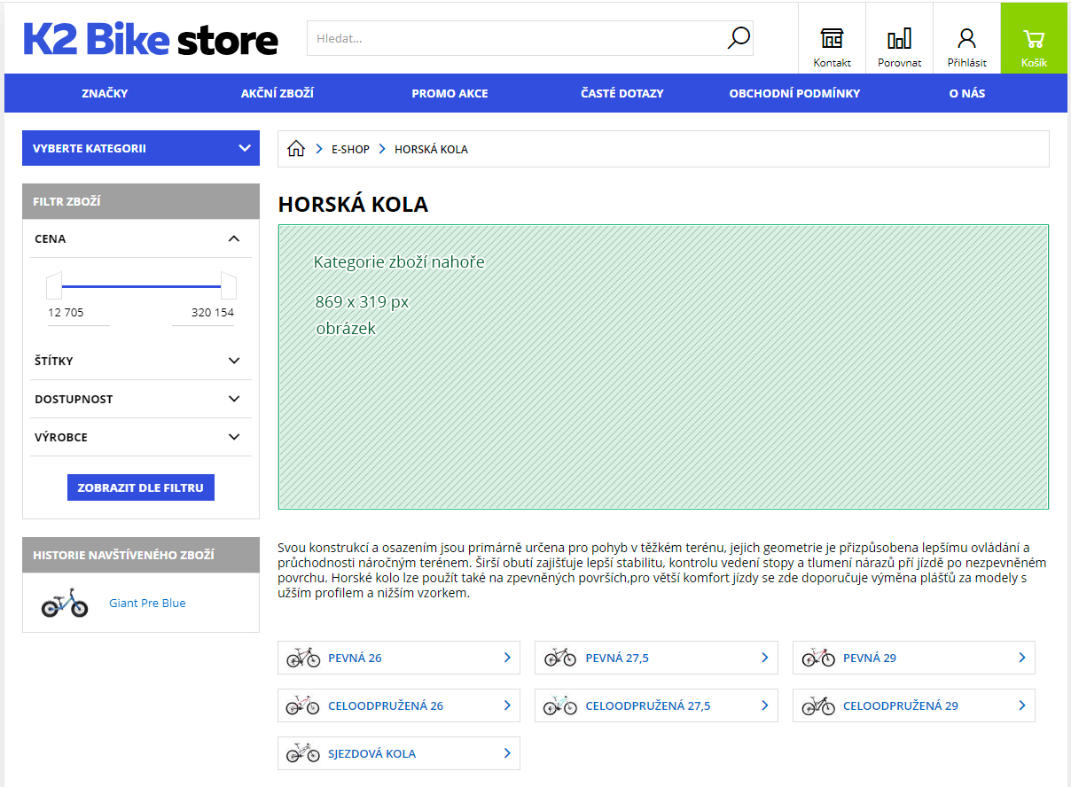This screenshot has height=787, width=1071.
Task: Click the home icon in the breadcrumb
Action: pyautogui.click(x=295, y=148)
